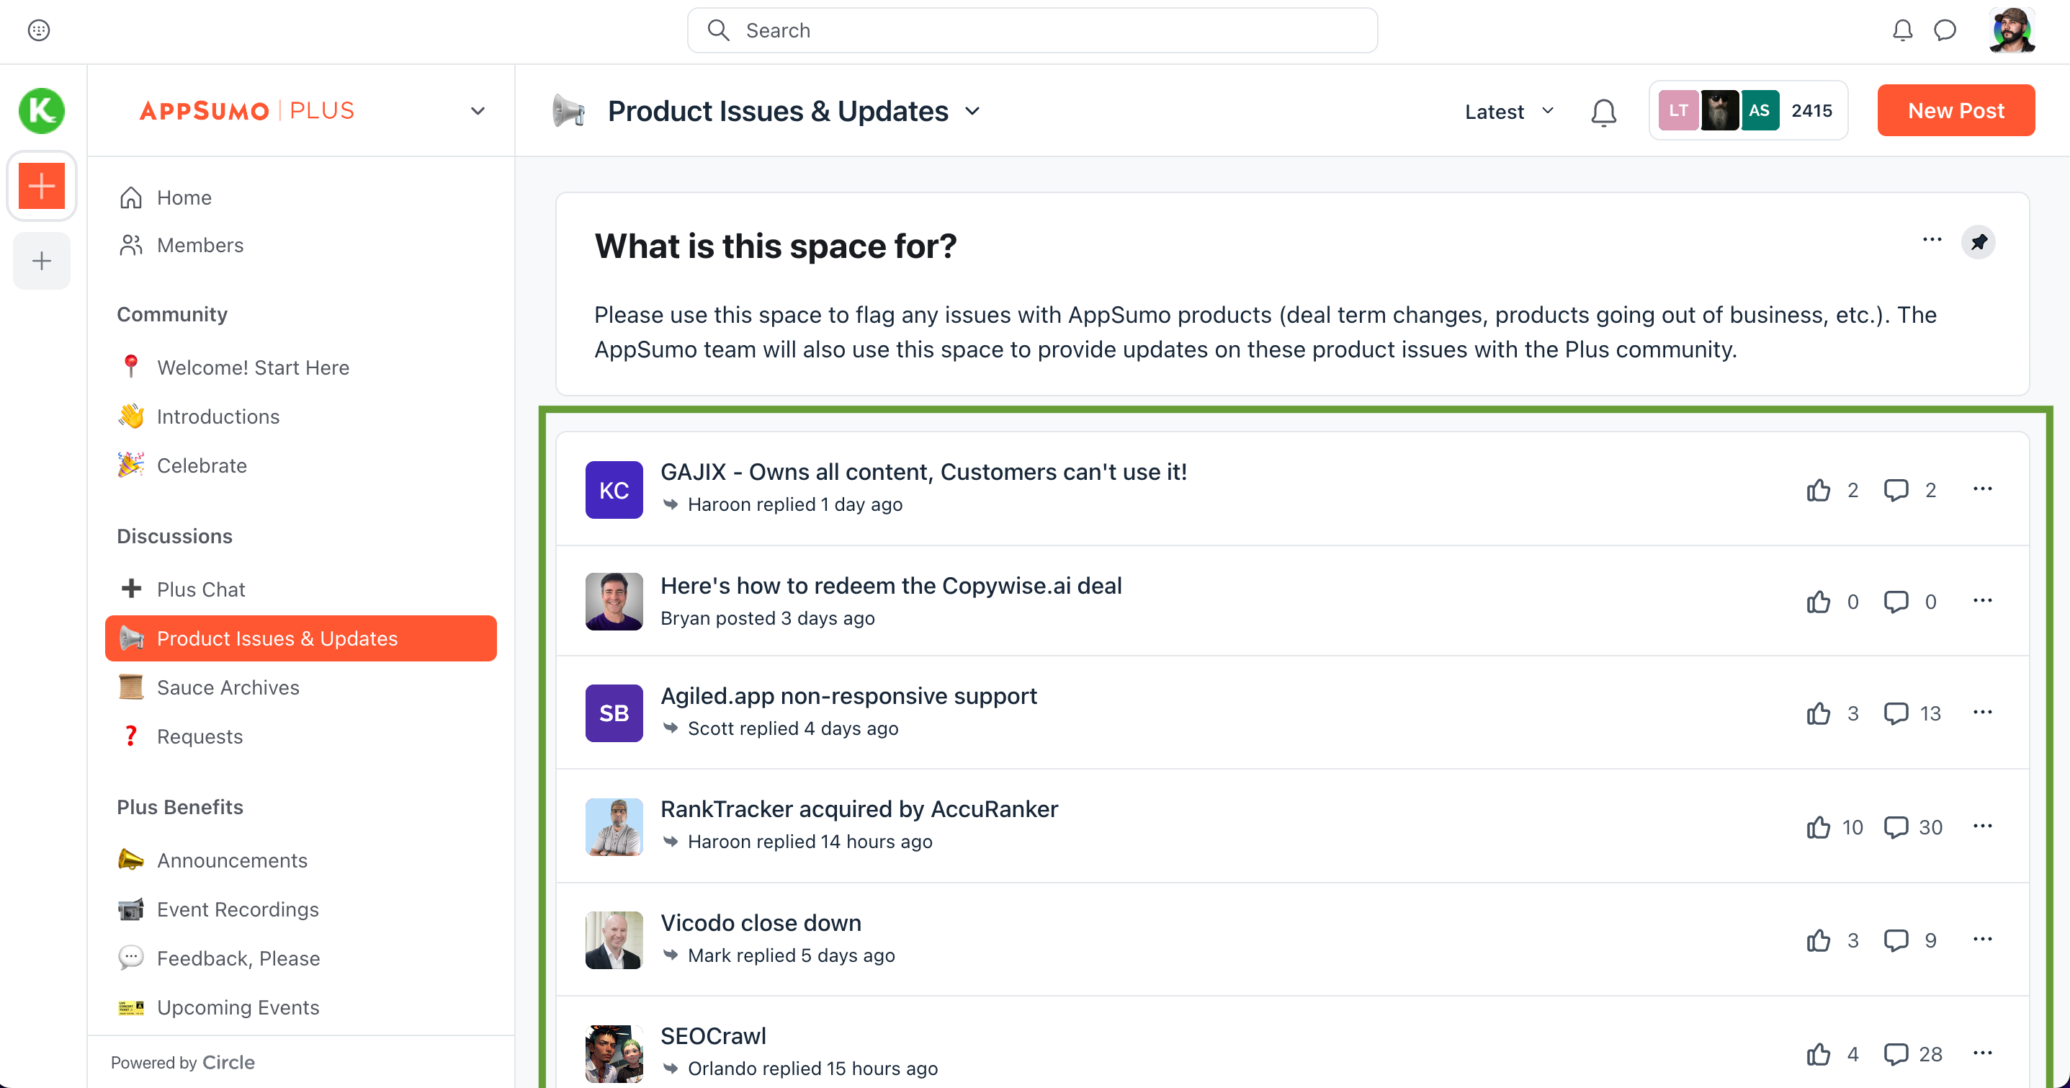Expand the AppSumo Plus community menu
Screen dimensions: 2070x1088
tap(478, 111)
